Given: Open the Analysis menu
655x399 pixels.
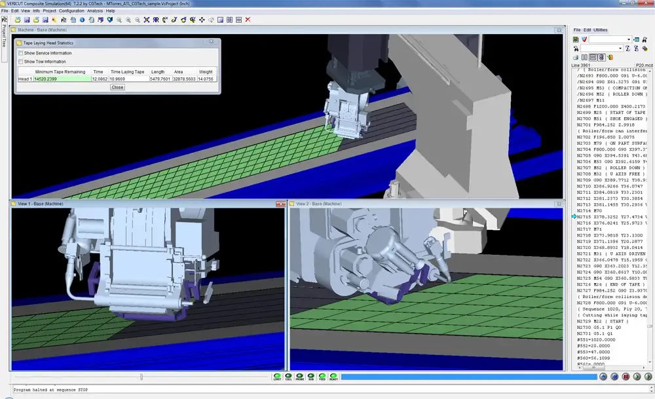Looking at the screenshot, I should point(95,11).
